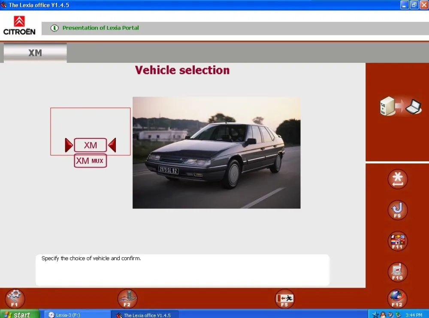Select the XM MUX vehicle option

click(90, 161)
